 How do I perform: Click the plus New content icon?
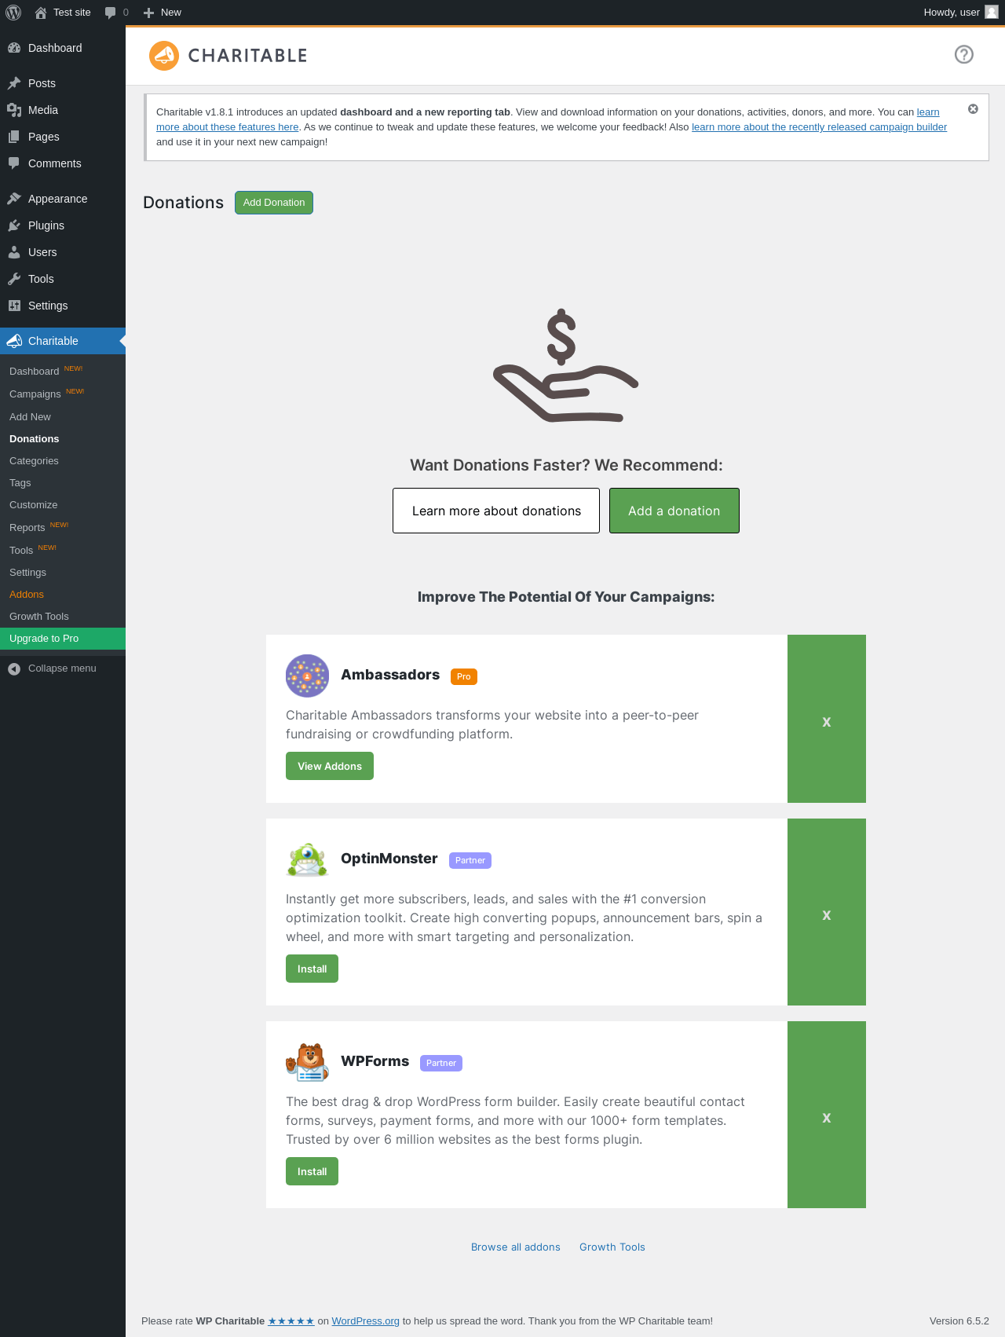[x=148, y=13]
